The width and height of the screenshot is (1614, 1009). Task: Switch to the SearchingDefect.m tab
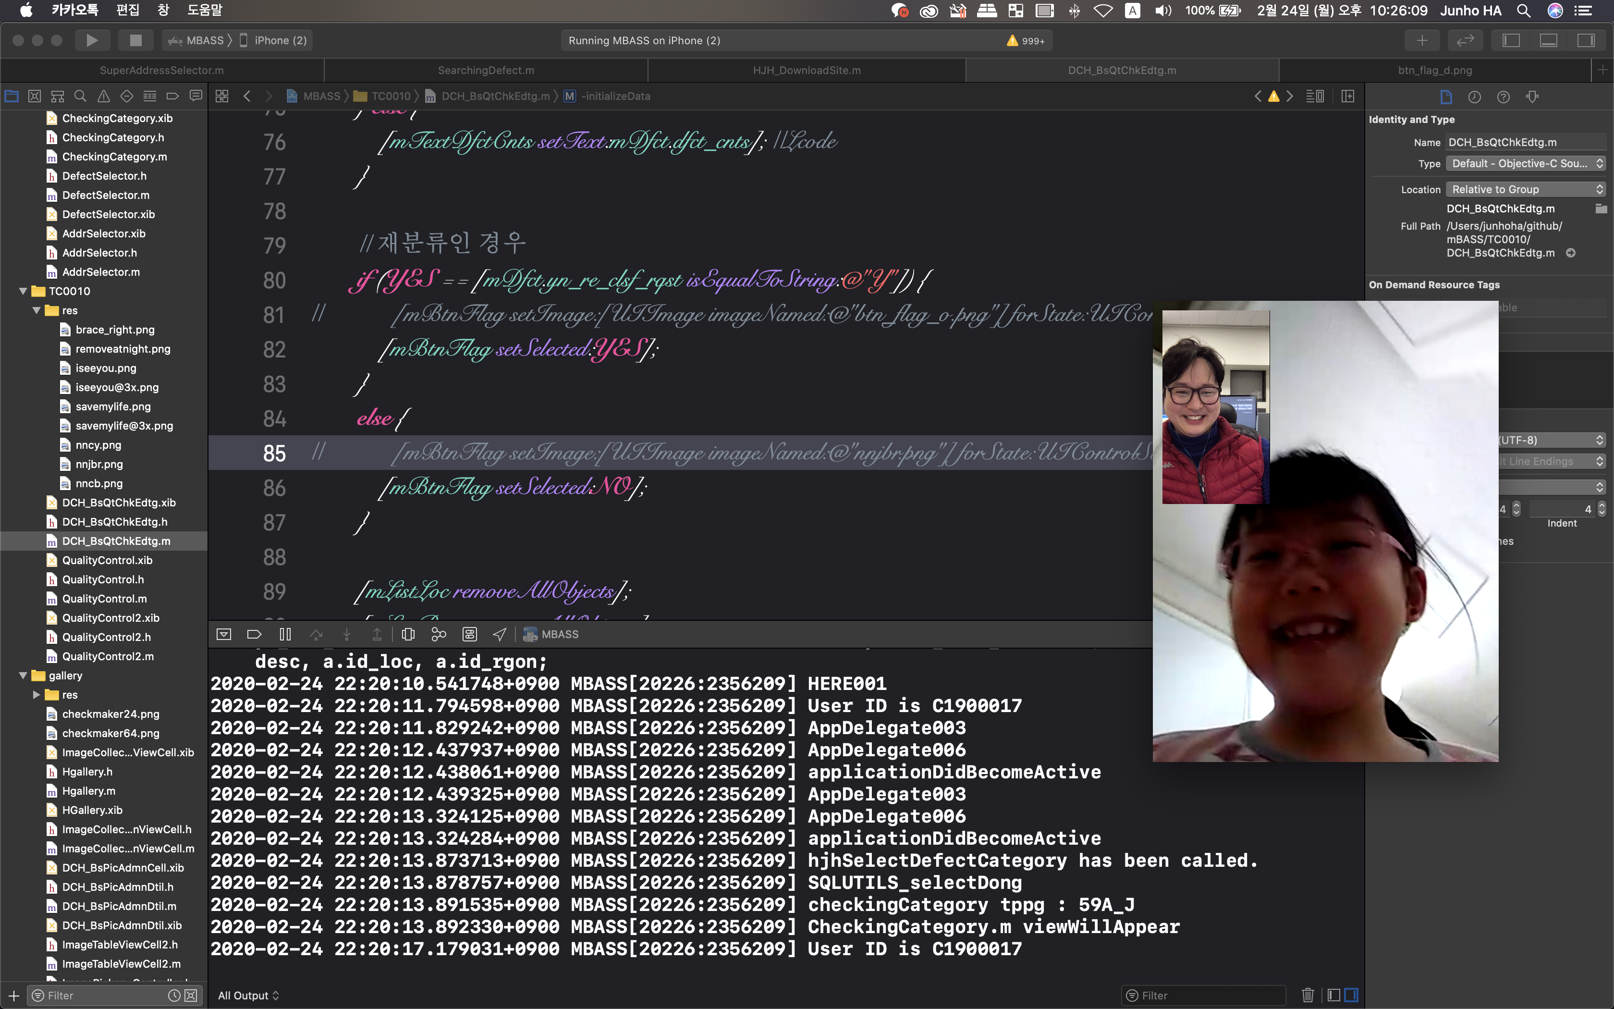(486, 70)
